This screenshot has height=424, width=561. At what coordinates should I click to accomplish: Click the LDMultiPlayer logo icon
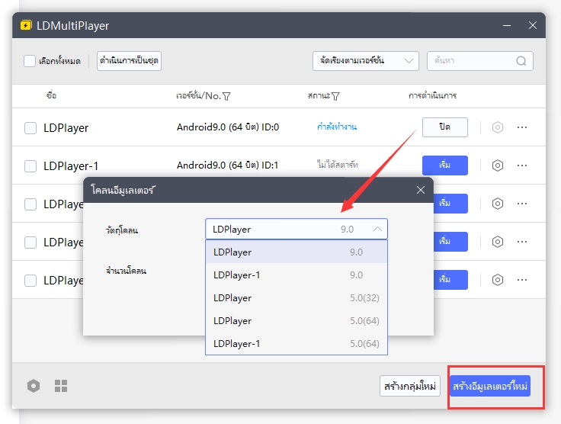tap(26, 25)
